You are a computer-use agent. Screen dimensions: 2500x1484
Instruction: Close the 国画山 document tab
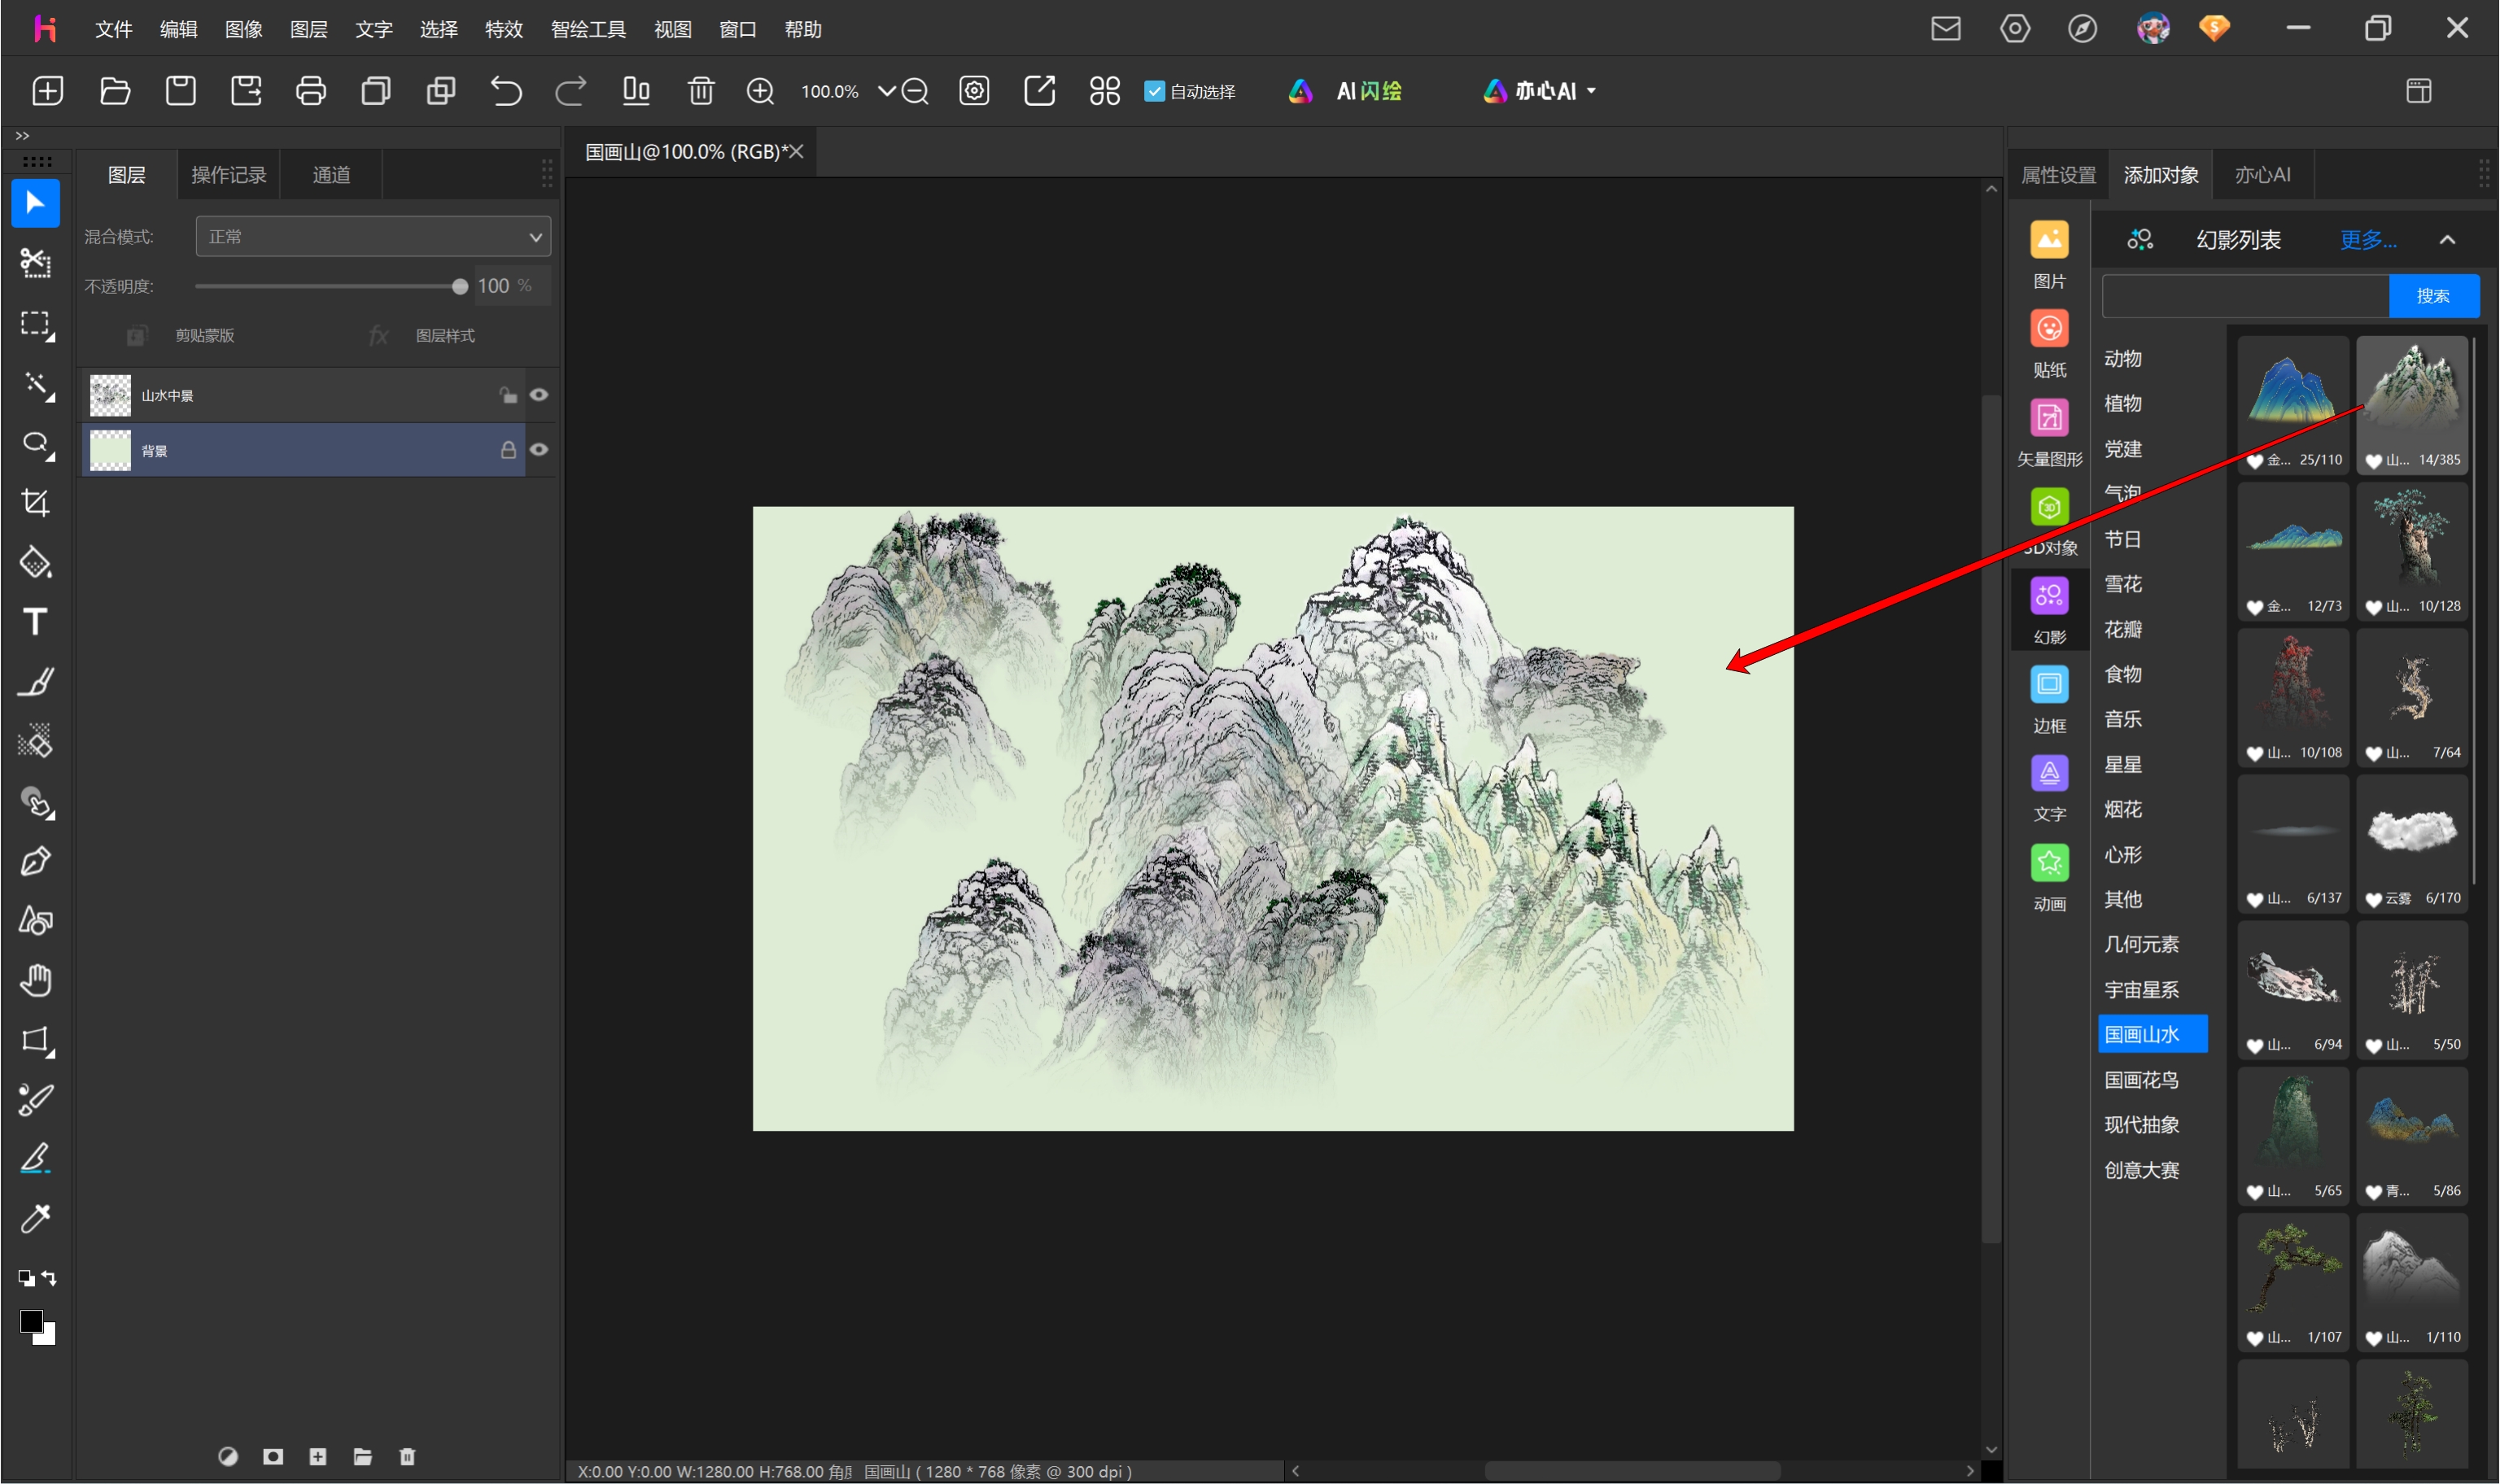click(x=796, y=152)
